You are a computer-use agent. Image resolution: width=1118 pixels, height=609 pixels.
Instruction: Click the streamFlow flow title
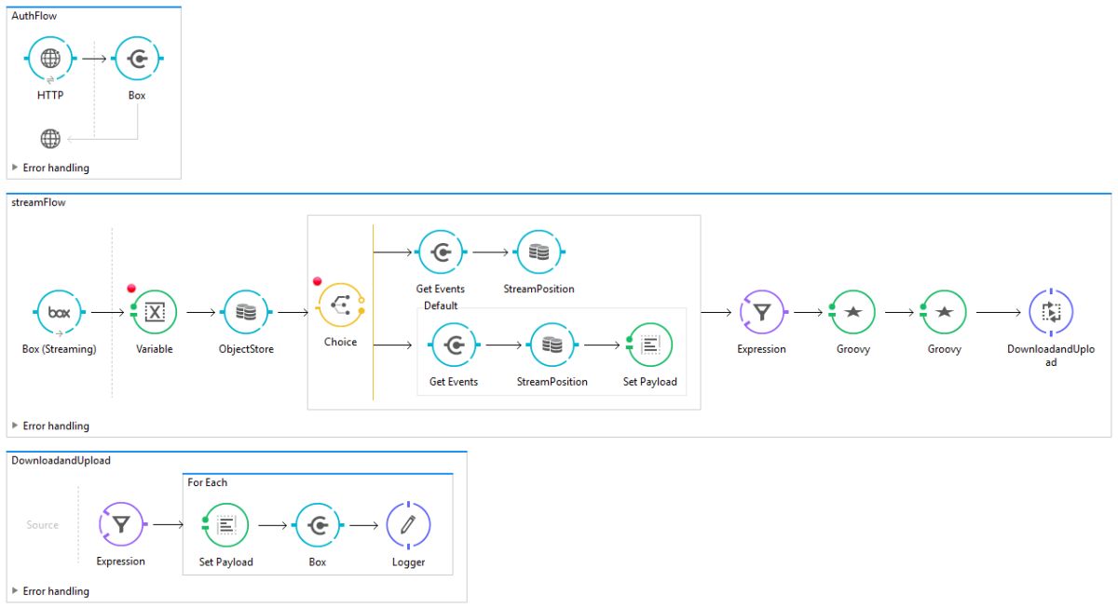coord(38,202)
